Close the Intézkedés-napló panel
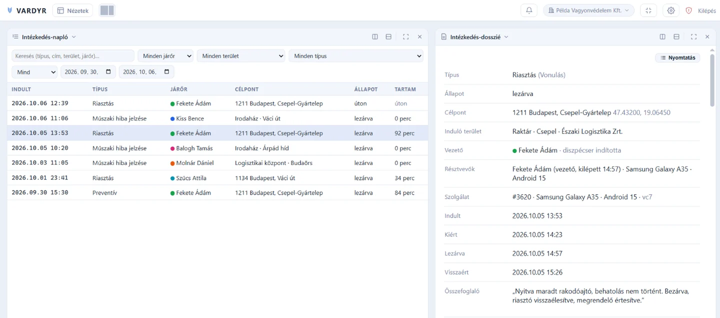The image size is (720, 318). (419, 37)
